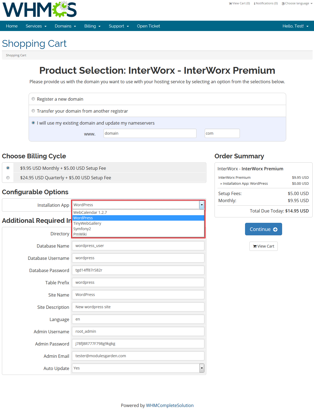Click the Choose language globe icon

tap(283, 4)
